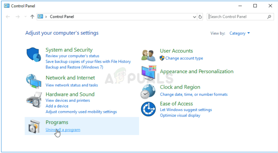278x153 pixels.
Task: Open User Accounts heading
Action: pyautogui.click(x=176, y=51)
